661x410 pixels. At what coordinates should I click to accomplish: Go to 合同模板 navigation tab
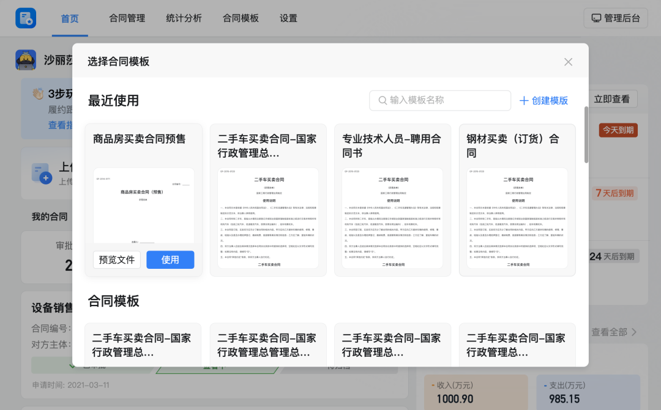pos(241,18)
